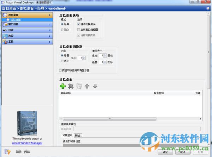Click the 高度 spinner arrows
212x157 pixels.
[105, 62]
